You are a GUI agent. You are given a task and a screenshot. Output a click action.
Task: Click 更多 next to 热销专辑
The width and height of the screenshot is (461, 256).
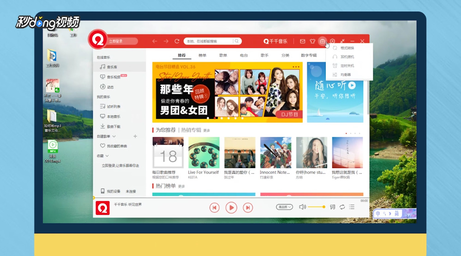pyautogui.click(x=207, y=130)
